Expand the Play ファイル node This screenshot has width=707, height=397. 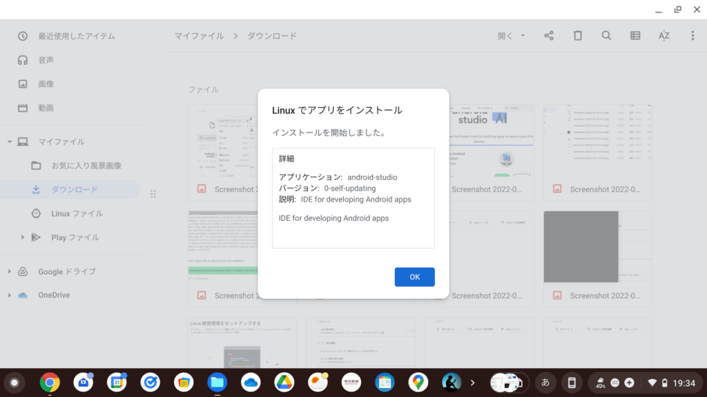tap(22, 238)
